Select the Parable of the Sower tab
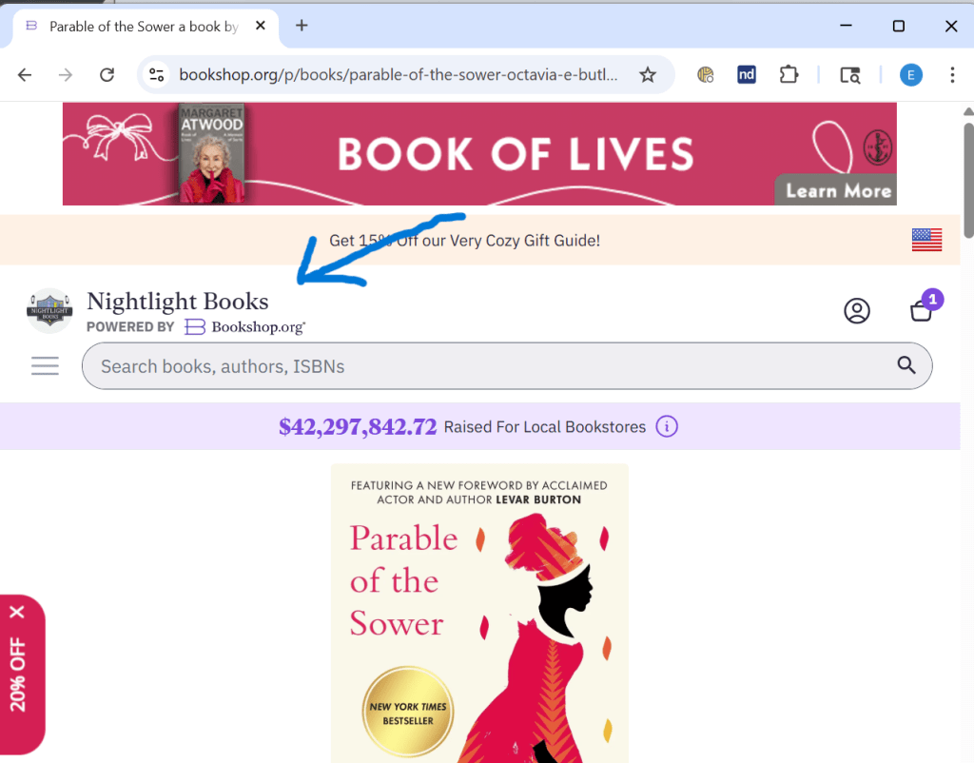Image resolution: width=974 pixels, height=763 pixels. 143,27
